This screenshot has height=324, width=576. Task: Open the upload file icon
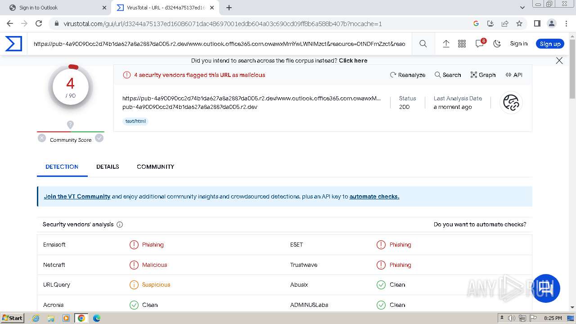[446, 44]
